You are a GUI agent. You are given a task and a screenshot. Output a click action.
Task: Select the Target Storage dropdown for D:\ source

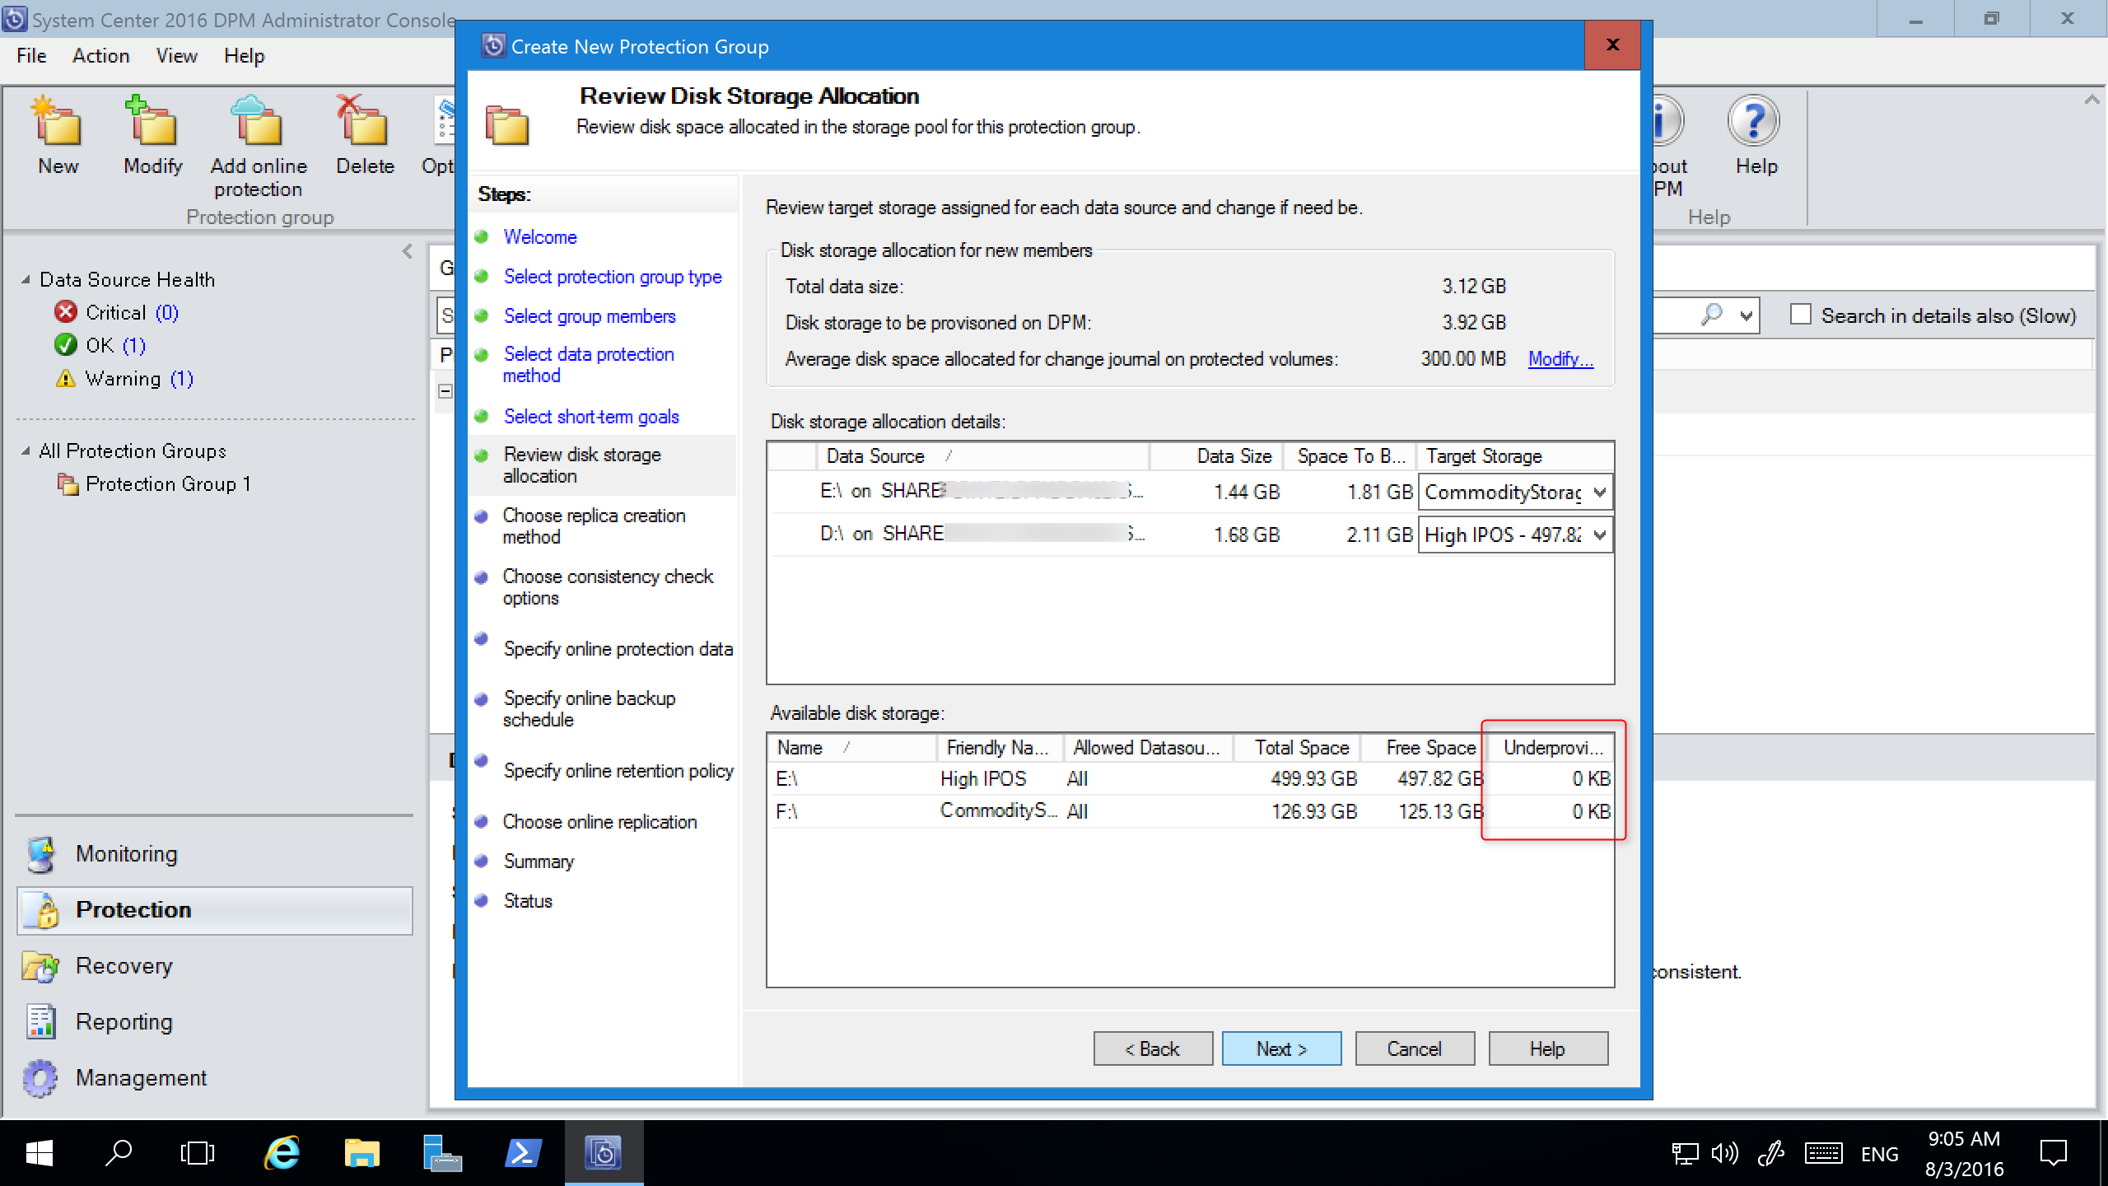[1513, 535]
